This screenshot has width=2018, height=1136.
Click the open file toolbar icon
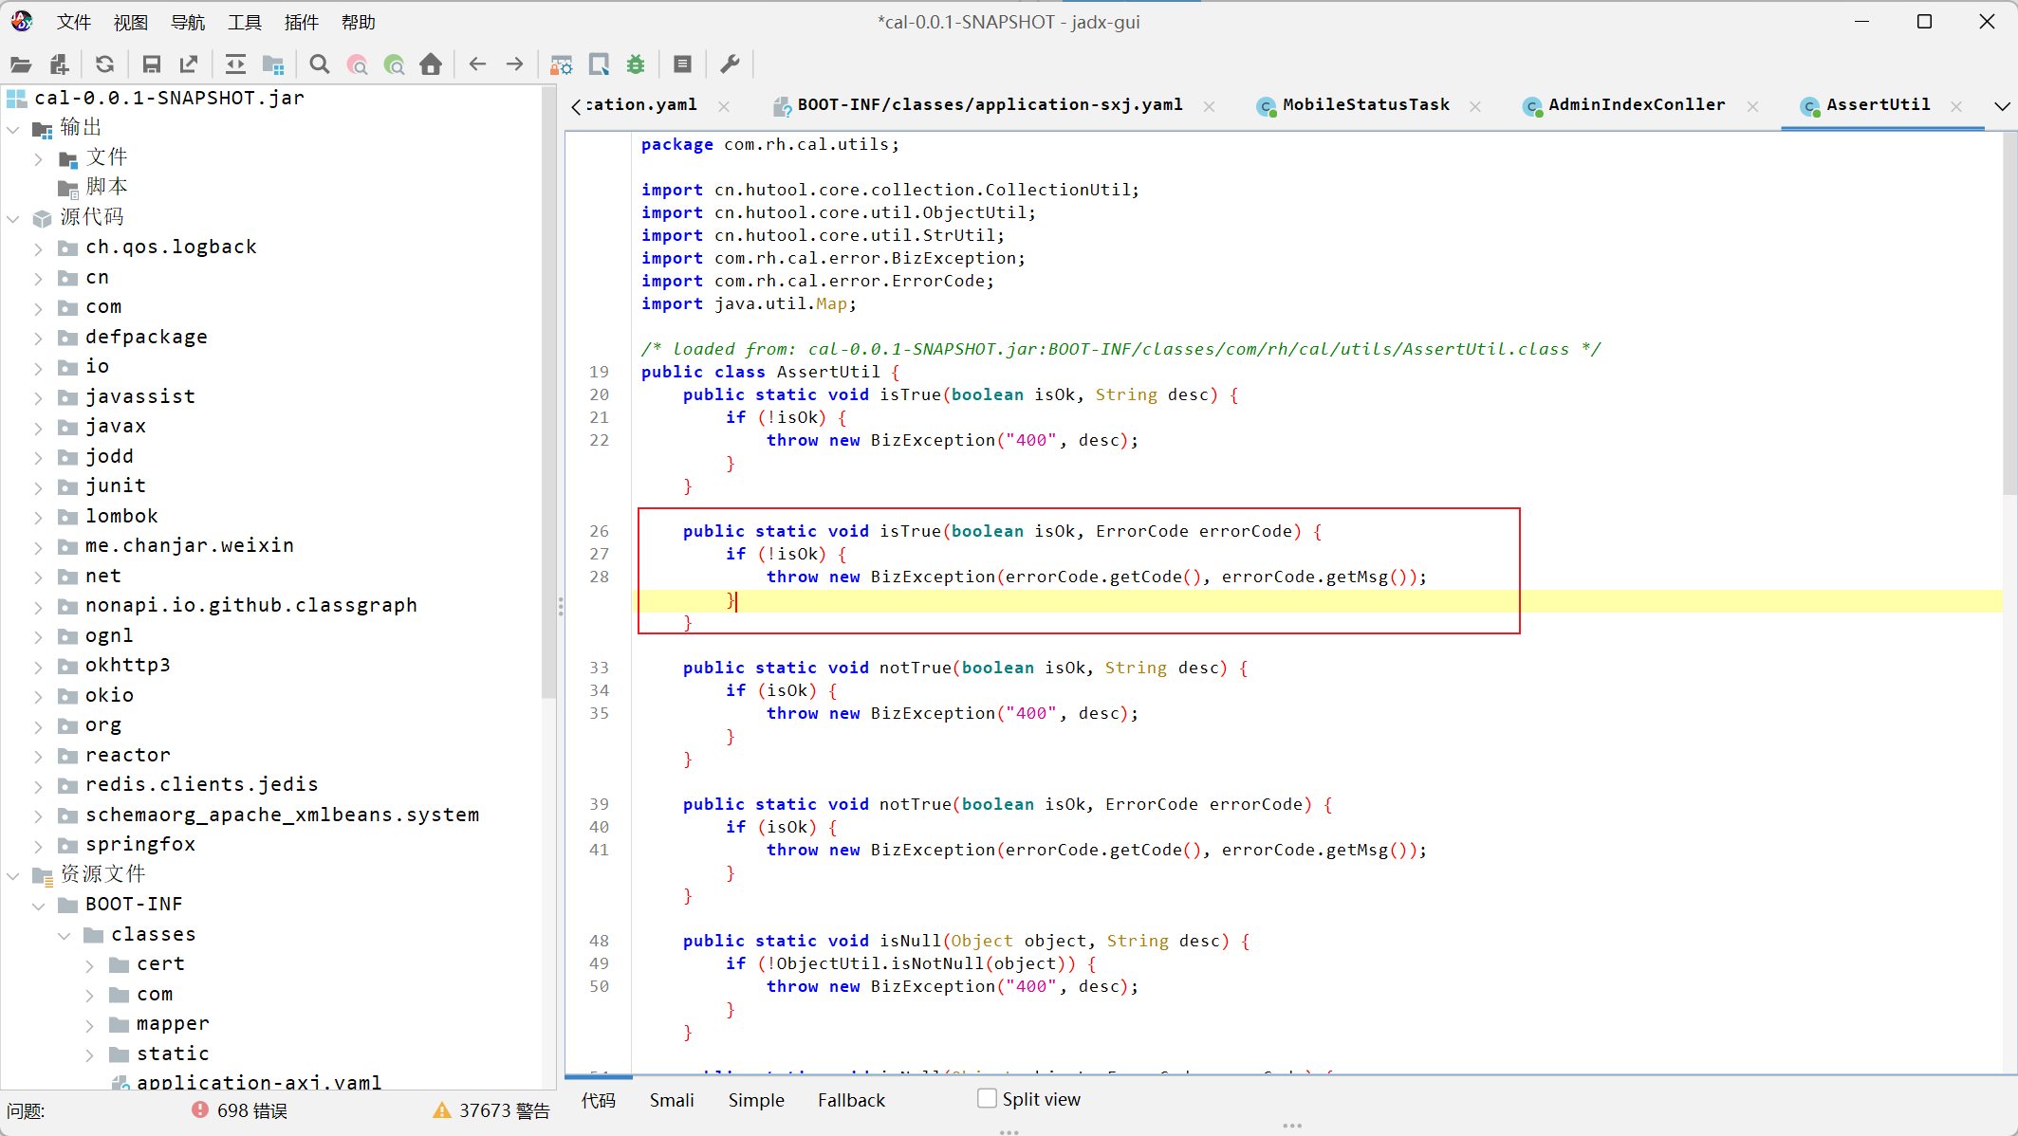tap(21, 64)
